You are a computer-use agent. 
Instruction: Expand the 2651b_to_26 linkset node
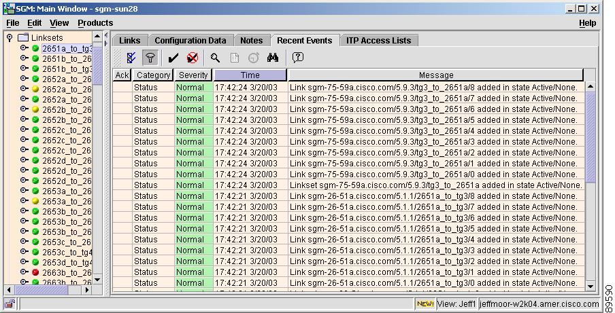tap(24, 58)
